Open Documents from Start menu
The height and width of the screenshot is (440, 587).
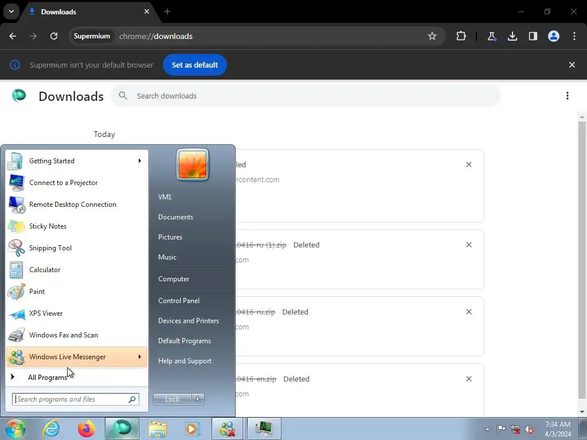coord(175,217)
